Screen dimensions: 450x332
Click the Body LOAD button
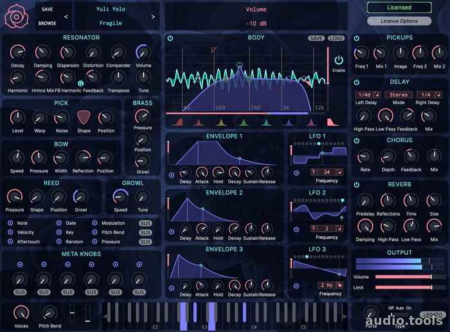[x=336, y=38]
